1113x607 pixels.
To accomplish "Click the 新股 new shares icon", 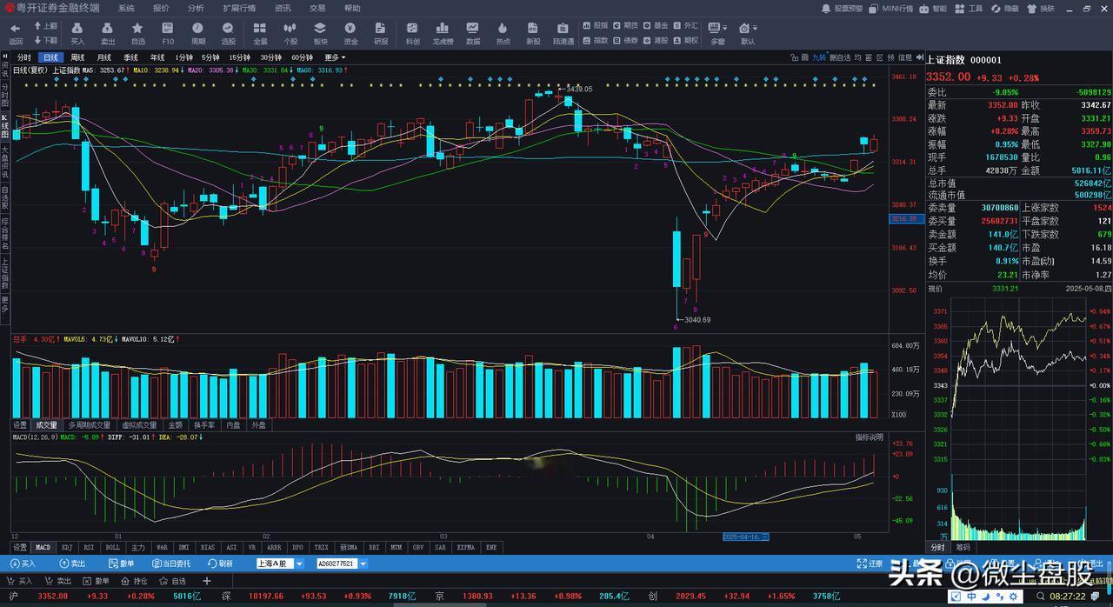I will [533, 29].
